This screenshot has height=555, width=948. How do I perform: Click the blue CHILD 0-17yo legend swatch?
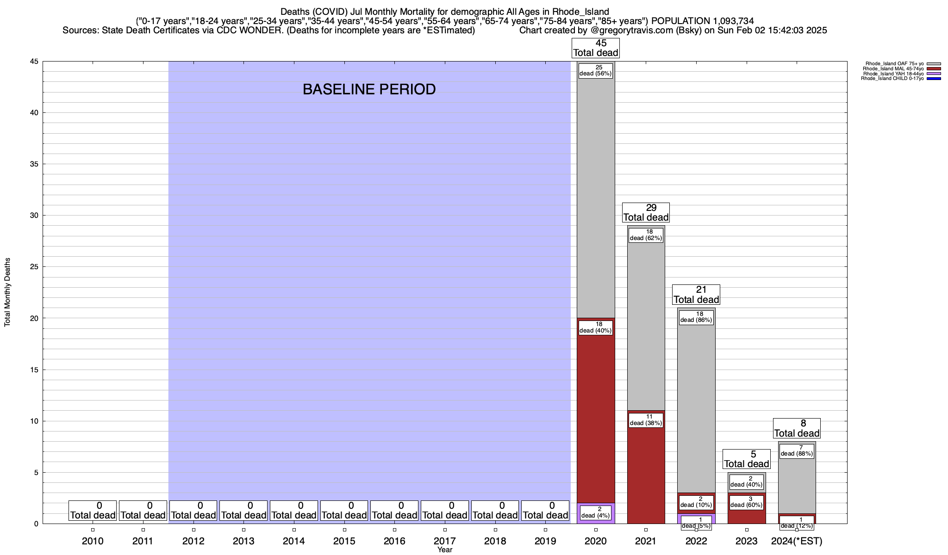tap(934, 79)
